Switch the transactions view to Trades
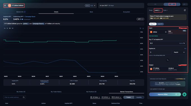This screenshot has height=106, width=191. 128,97
